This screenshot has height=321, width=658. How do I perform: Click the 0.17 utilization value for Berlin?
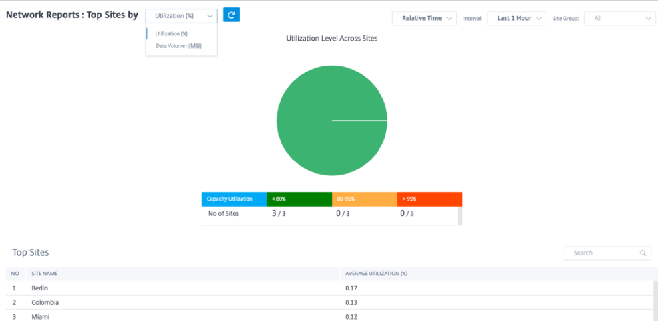351,288
